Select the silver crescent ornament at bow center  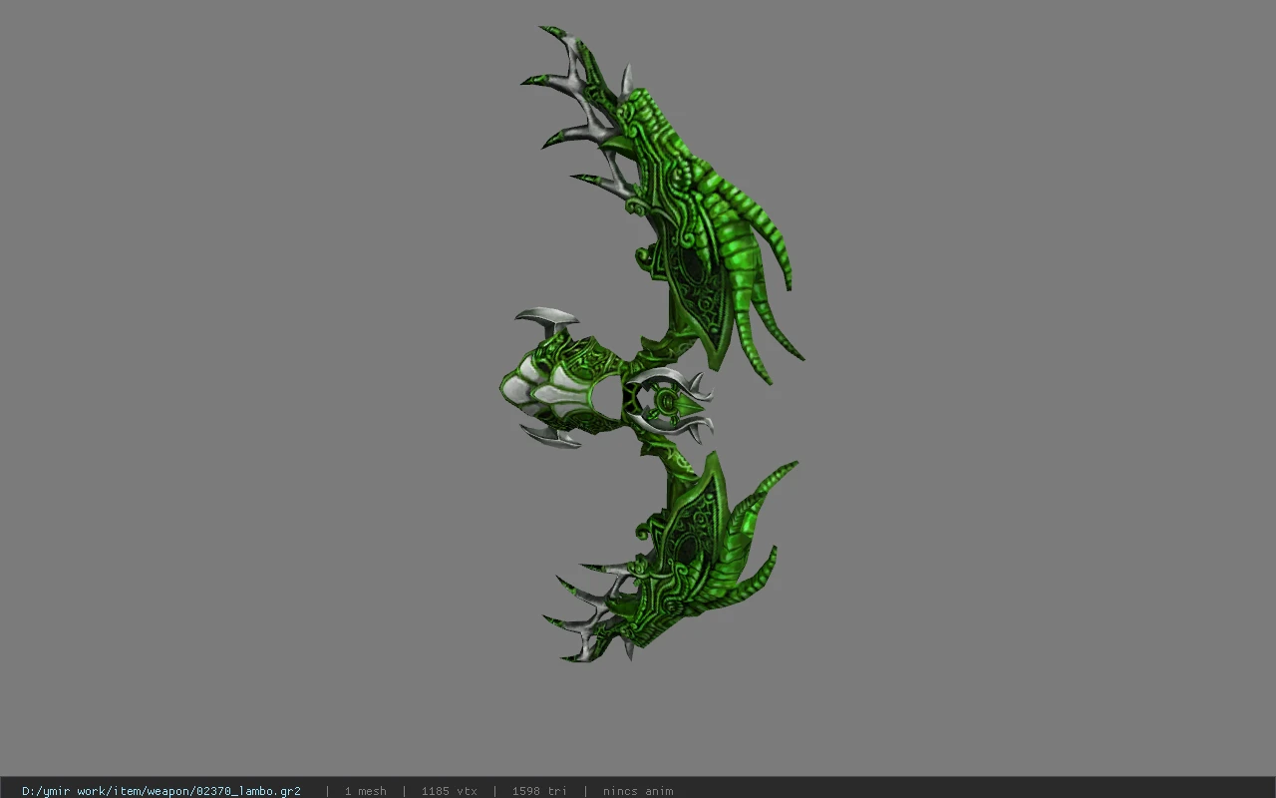tap(668, 404)
